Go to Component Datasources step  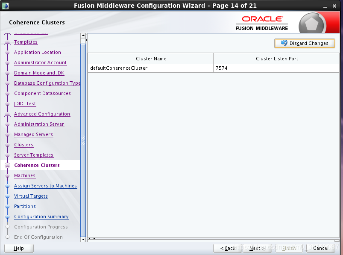click(42, 94)
